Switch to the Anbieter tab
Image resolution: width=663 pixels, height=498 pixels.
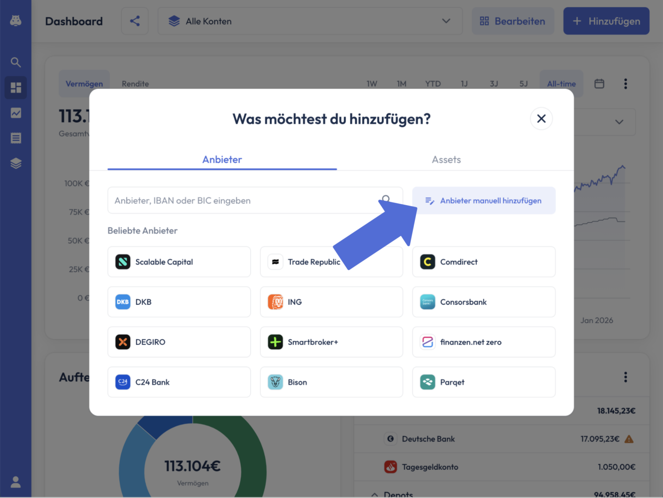tap(222, 160)
